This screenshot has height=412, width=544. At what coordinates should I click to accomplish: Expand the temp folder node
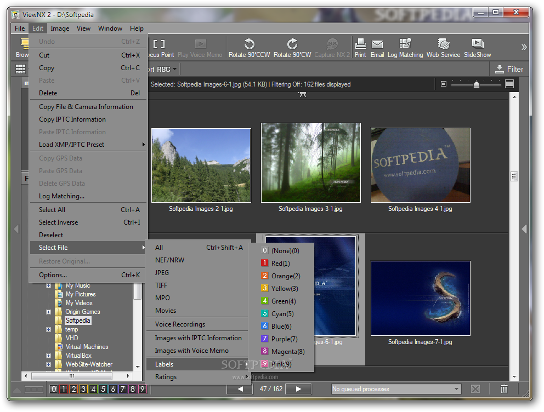pyautogui.click(x=49, y=329)
